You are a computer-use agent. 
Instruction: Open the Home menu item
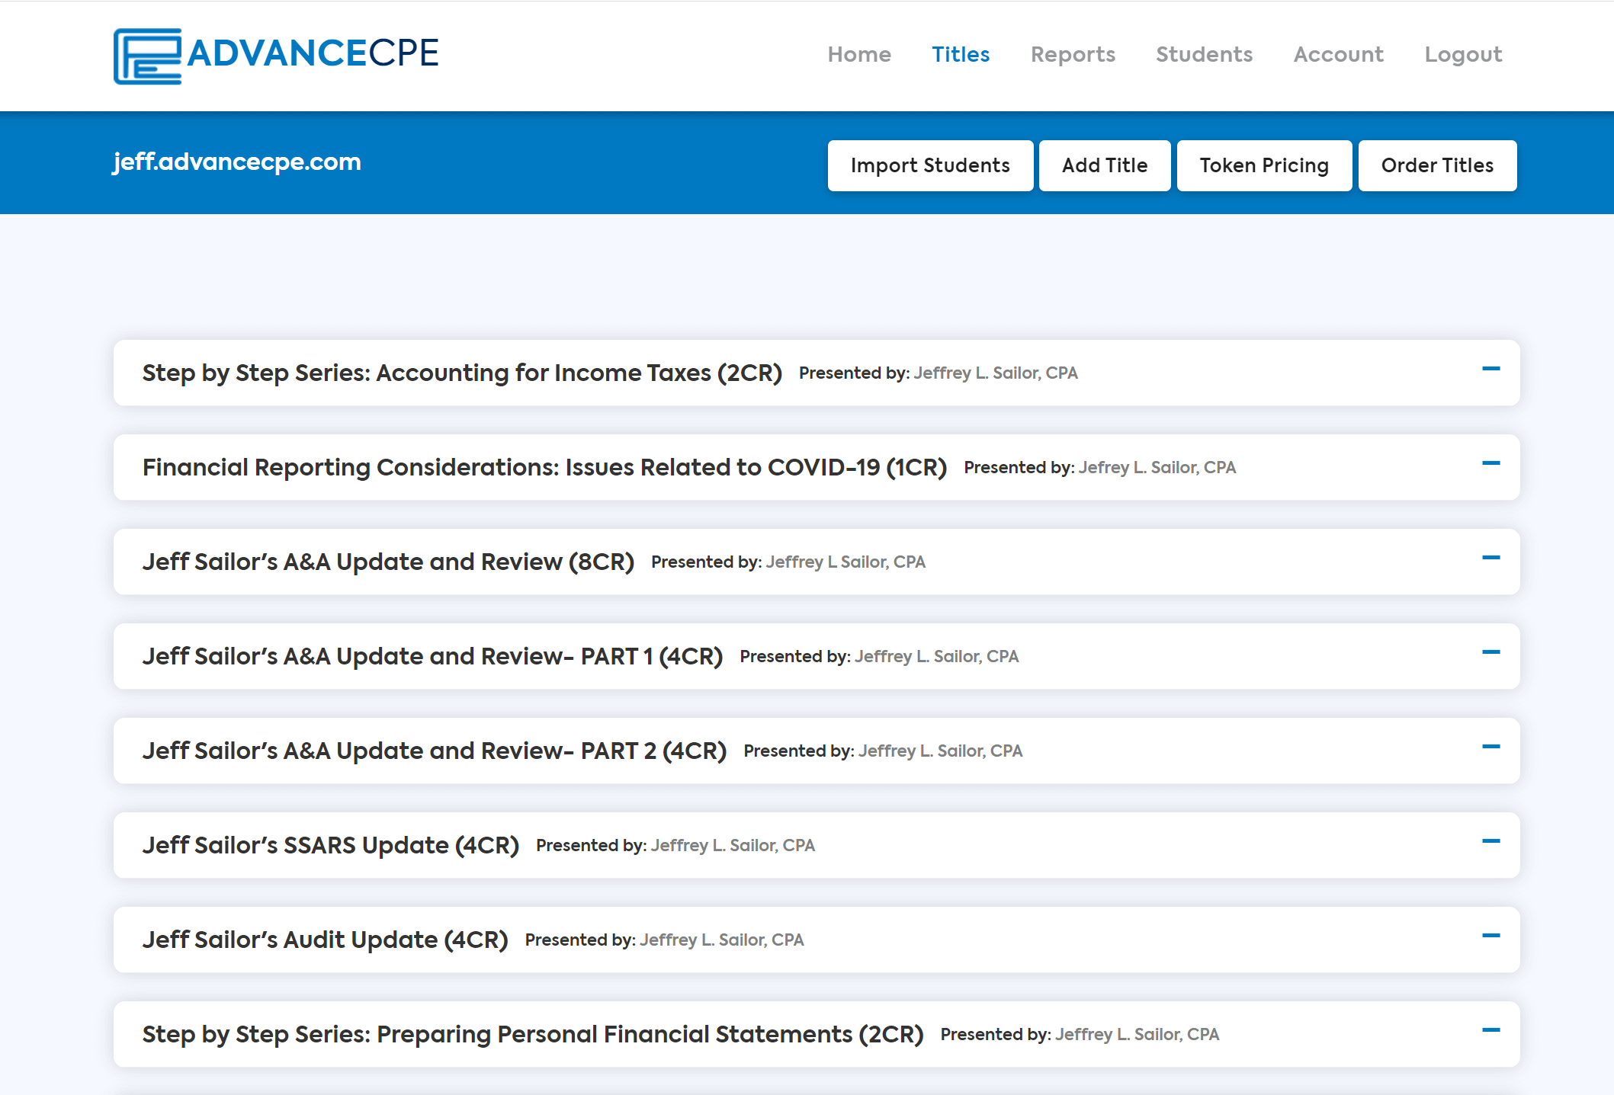tap(858, 55)
